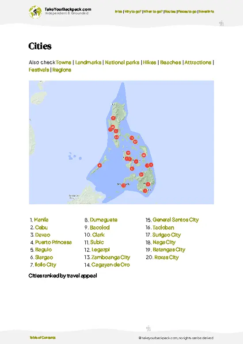The width and height of the screenshot is (243, 344).
Task: Open the Subic link
Action: pyautogui.click(x=97, y=242)
